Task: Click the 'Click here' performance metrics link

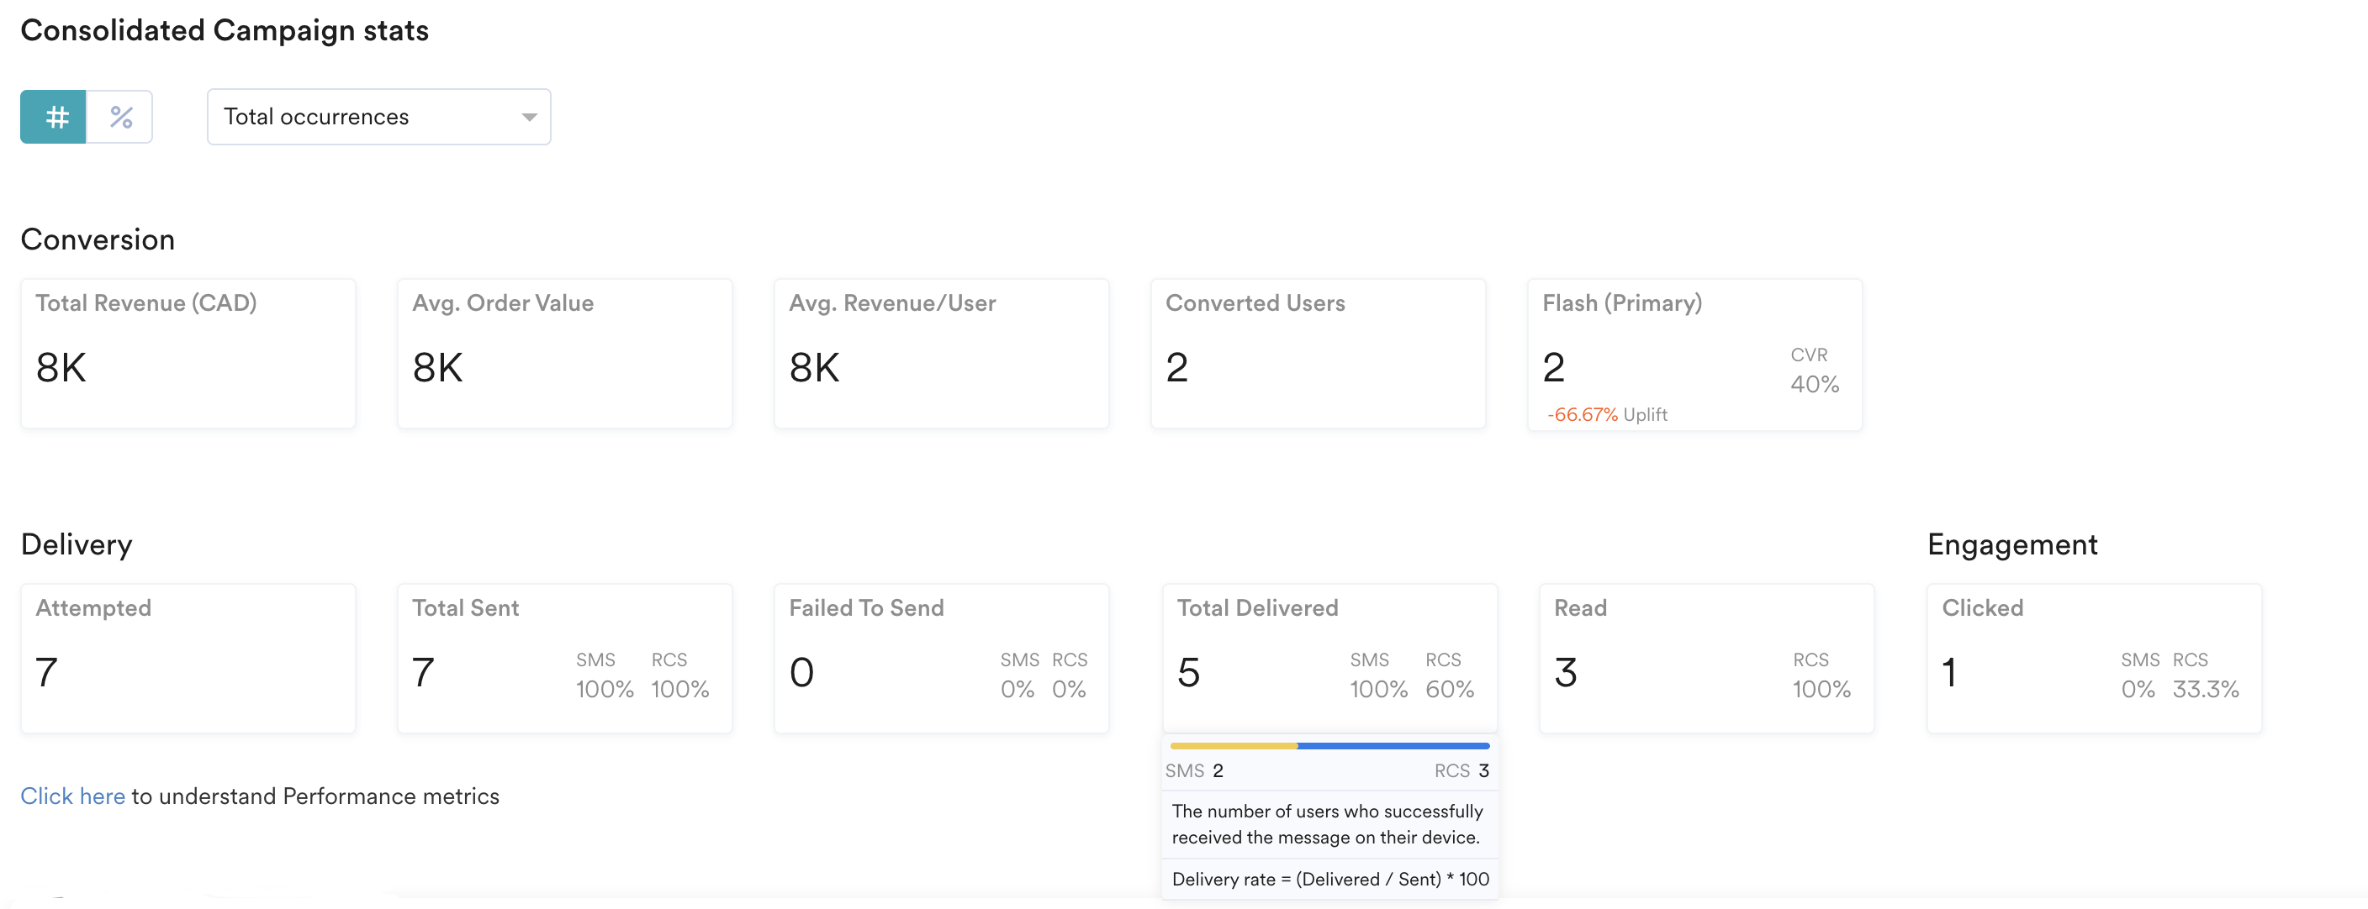Action: tap(72, 796)
